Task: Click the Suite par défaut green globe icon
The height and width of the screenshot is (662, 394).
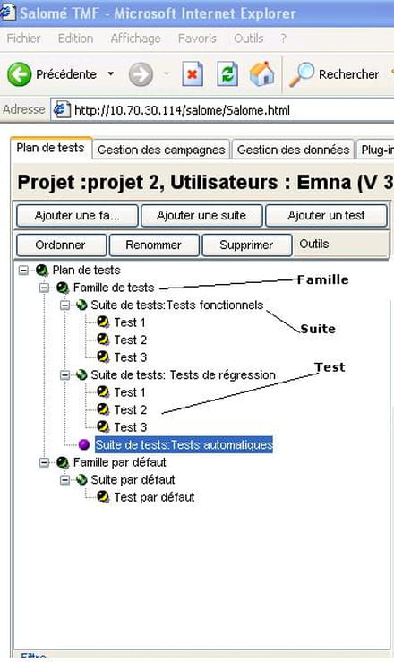Action: point(81,479)
